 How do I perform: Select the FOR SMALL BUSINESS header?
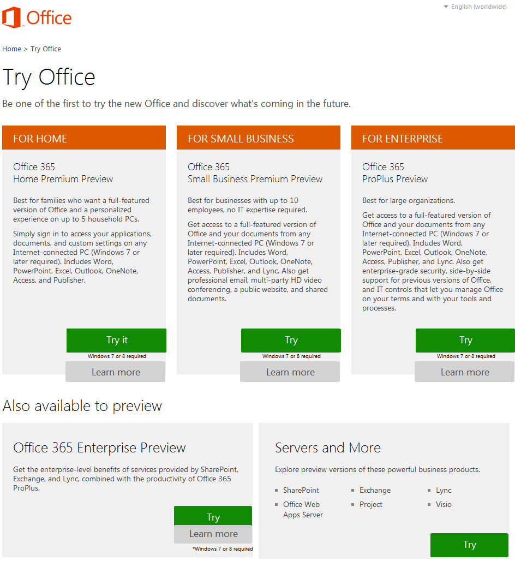pos(259,138)
